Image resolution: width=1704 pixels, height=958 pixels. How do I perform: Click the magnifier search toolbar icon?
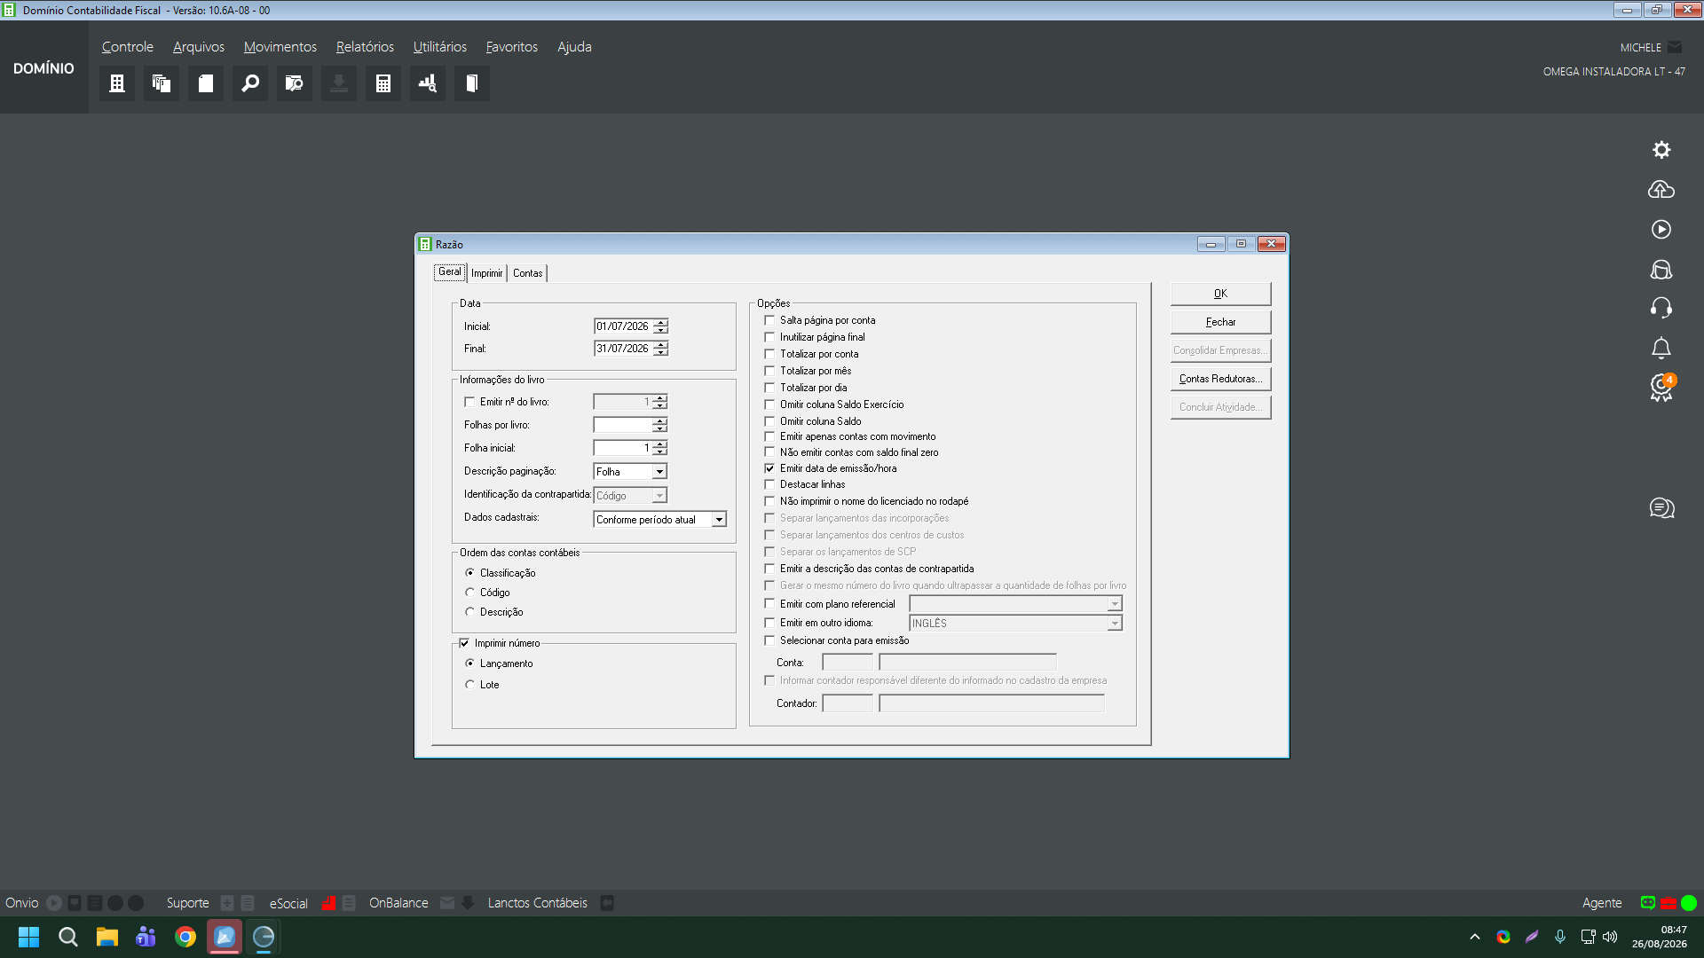(x=250, y=83)
